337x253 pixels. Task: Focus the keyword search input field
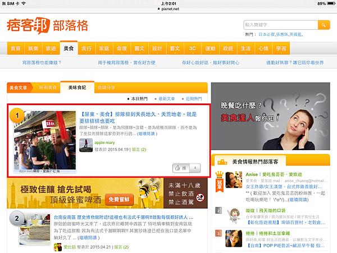click(x=281, y=25)
